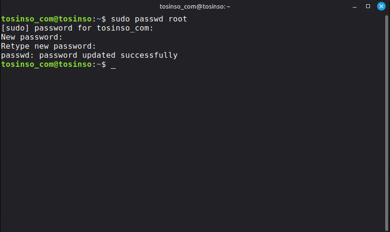Screen dimensions: 390x232
Task: Click 'passwd' in the first command line
Action: click(149, 19)
